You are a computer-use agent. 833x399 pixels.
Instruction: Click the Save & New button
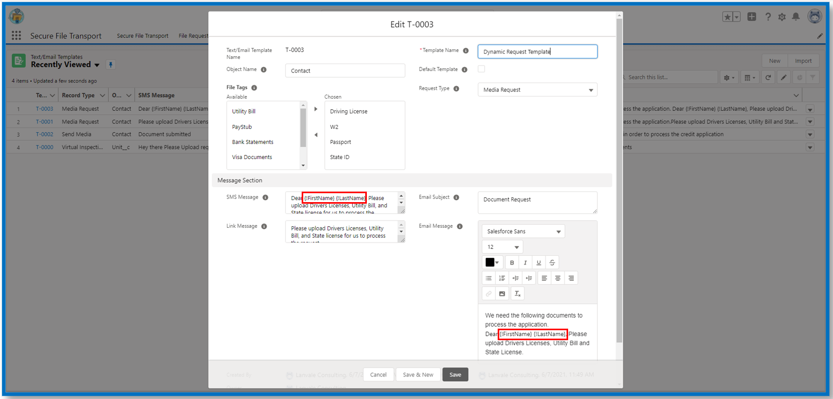(418, 375)
